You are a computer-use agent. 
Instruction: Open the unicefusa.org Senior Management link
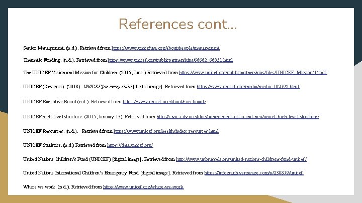pyautogui.click(x=166, y=48)
